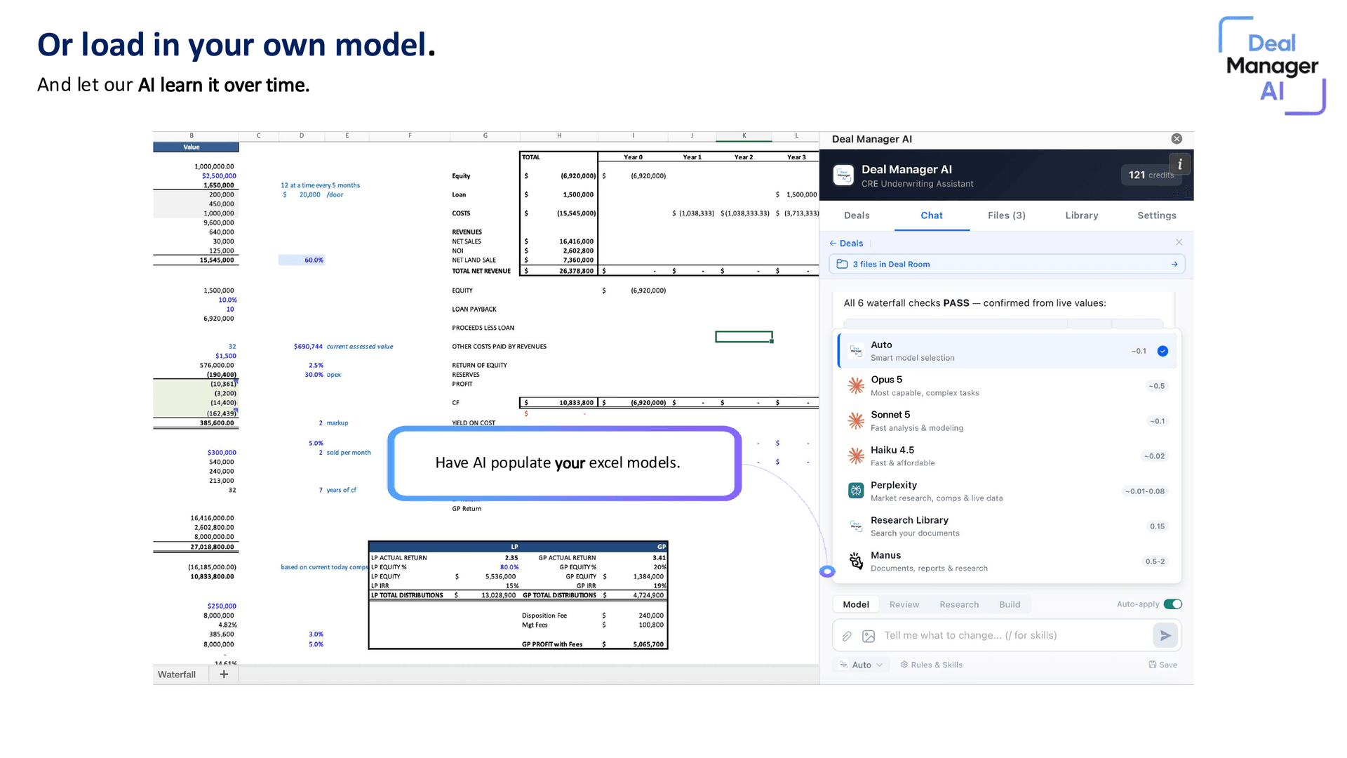
Task: Add a new sheet with the plus button
Action: click(x=224, y=674)
